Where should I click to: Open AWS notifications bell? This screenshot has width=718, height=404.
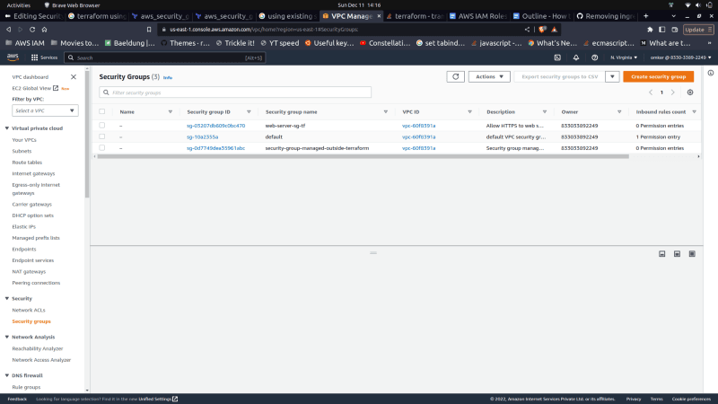click(x=576, y=57)
